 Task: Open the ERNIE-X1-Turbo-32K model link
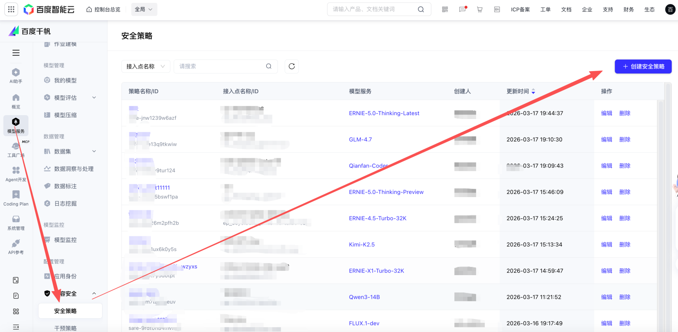pyautogui.click(x=376, y=271)
